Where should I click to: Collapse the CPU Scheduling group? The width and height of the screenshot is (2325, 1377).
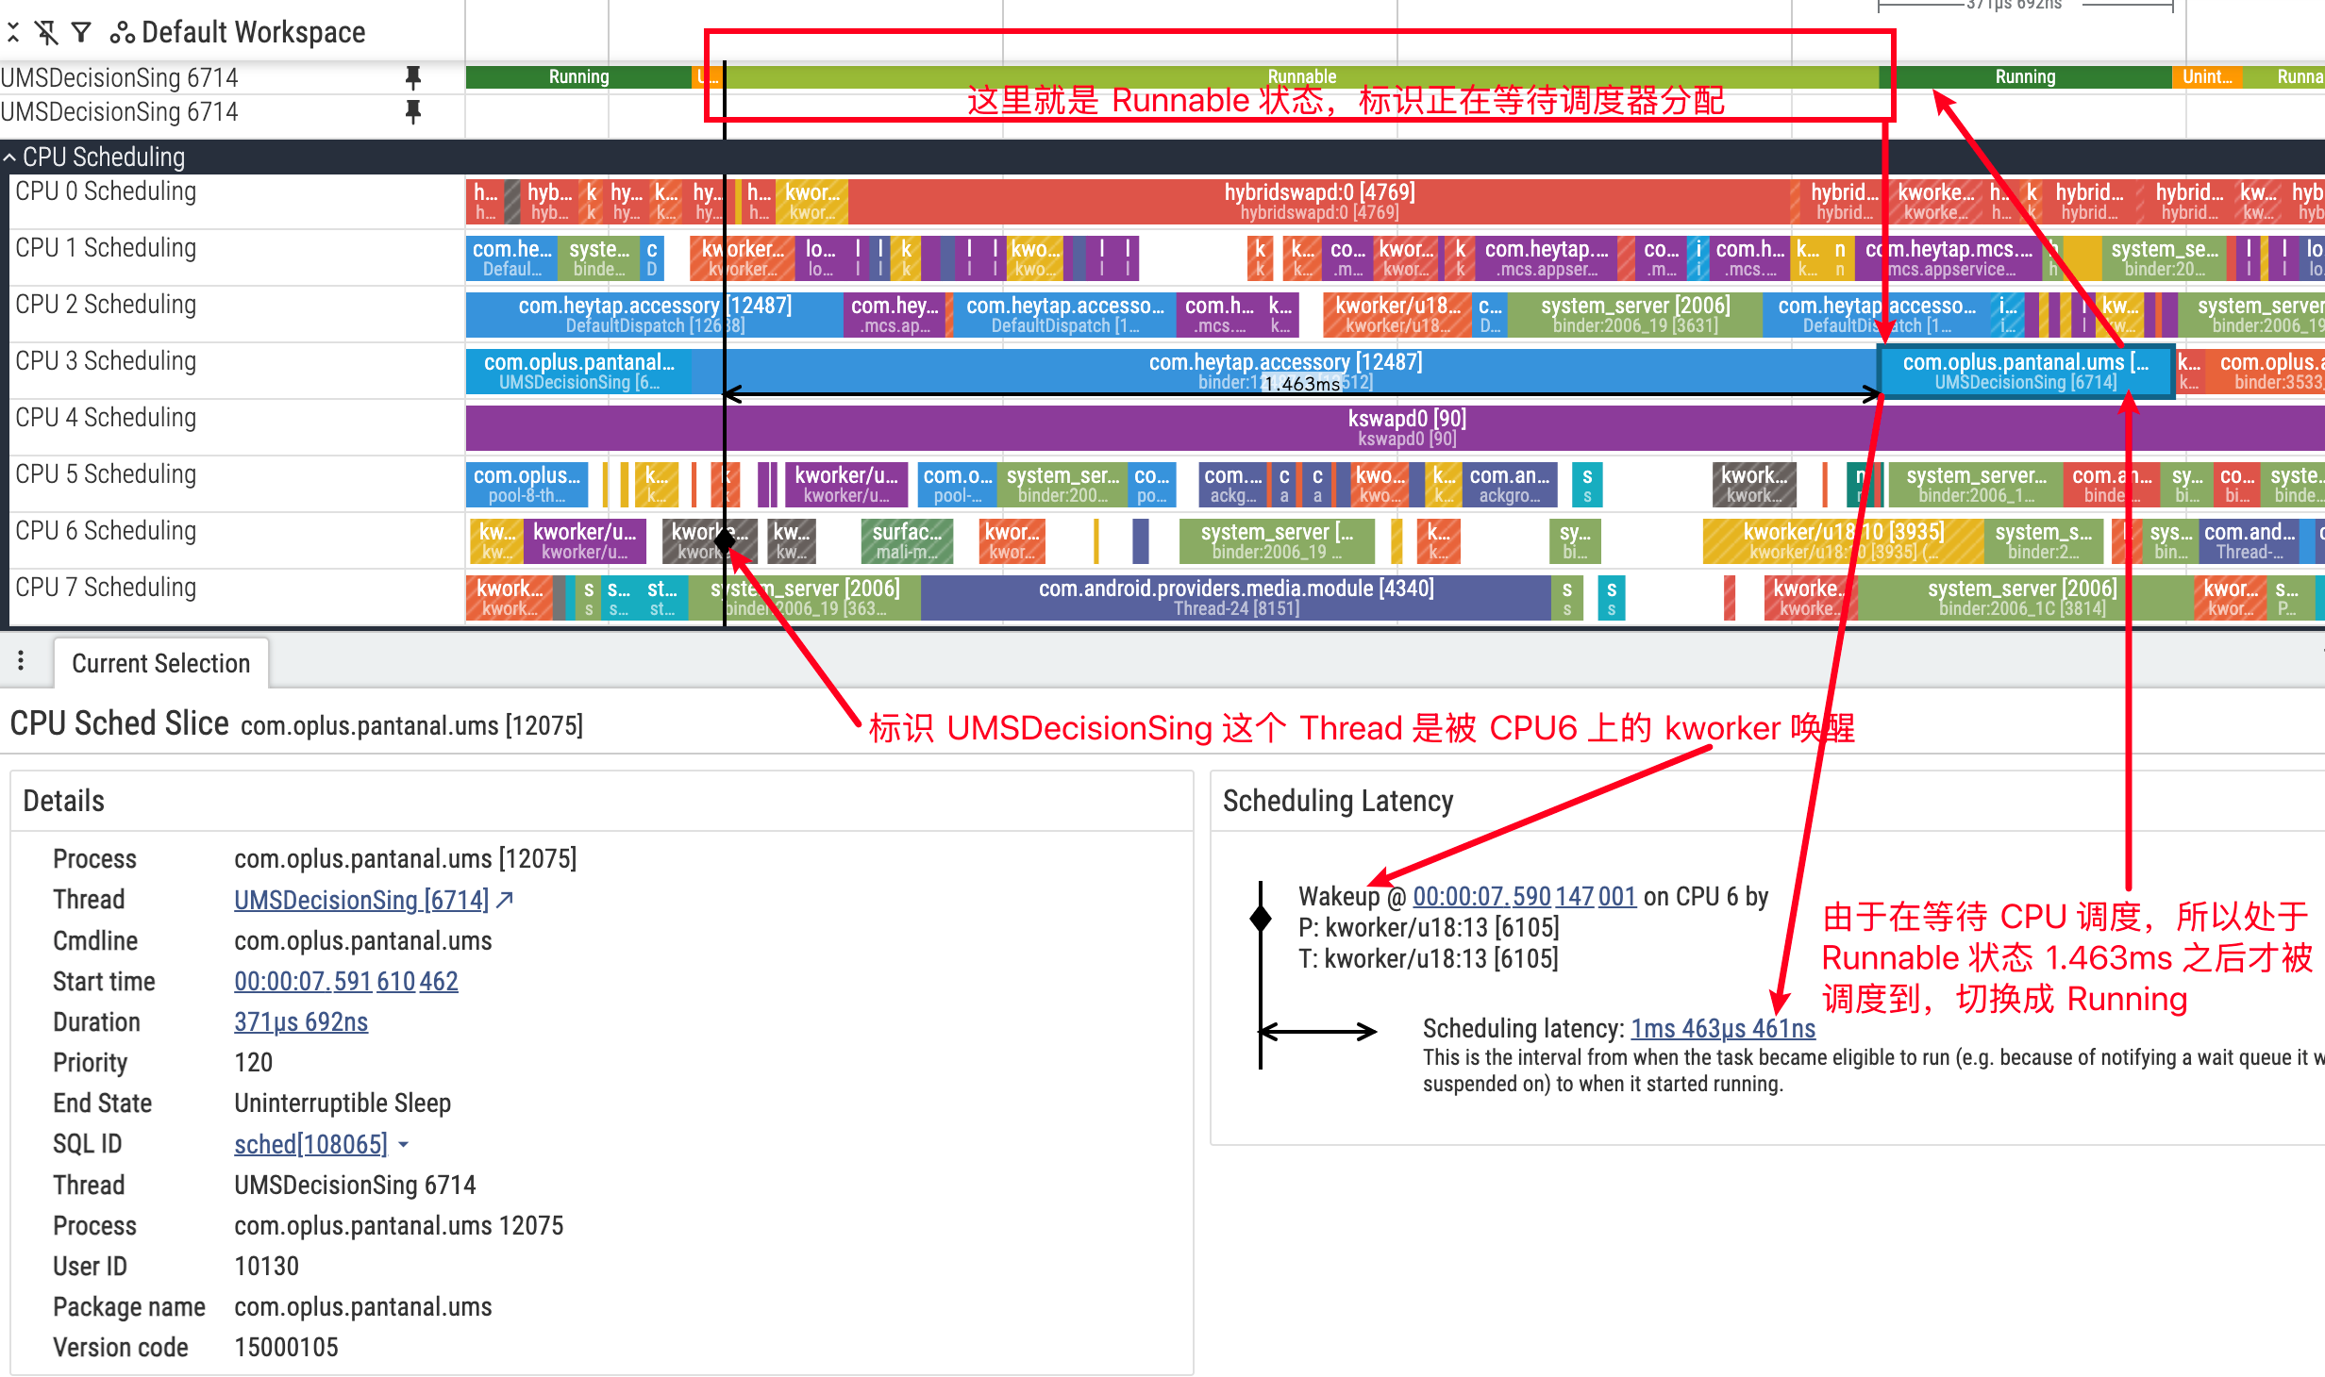pos(9,158)
